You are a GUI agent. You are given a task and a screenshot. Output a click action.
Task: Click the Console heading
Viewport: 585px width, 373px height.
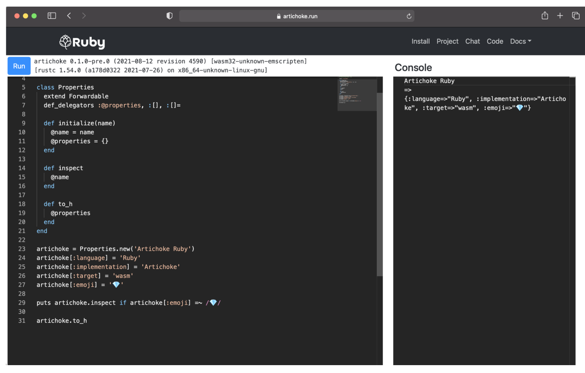[x=413, y=68]
